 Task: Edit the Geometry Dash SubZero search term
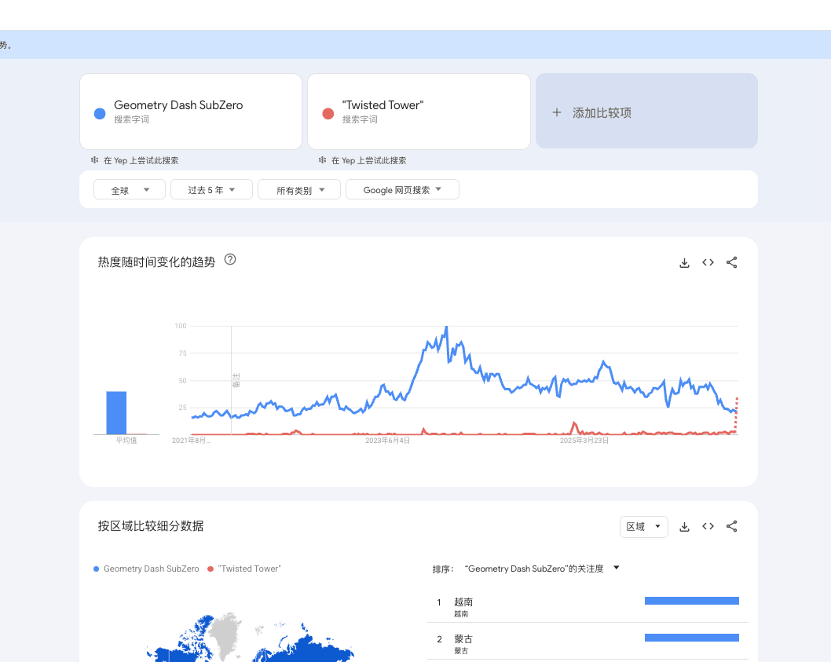[x=191, y=112]
